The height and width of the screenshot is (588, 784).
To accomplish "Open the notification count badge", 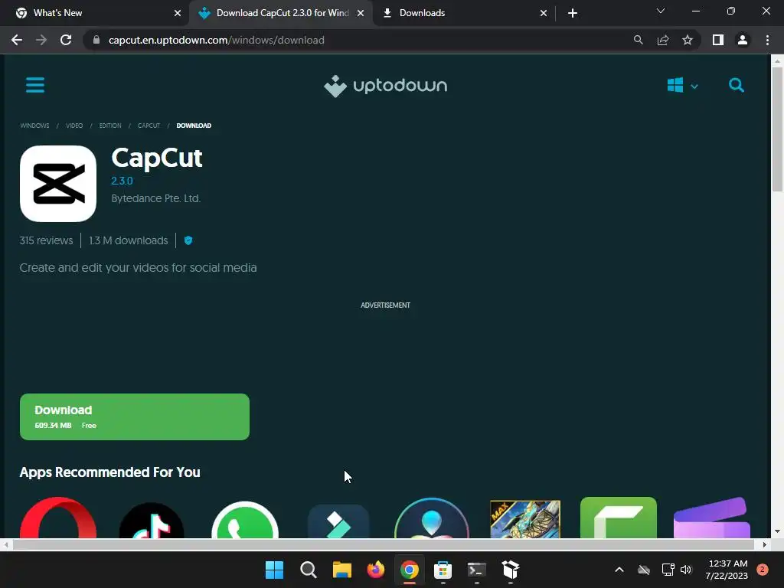I will (762, 570).
